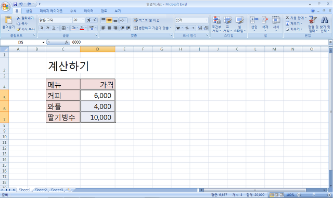This screenshot has width=333, height=198.
Task: Apply won currency format
Action: (x=178, y=28)
